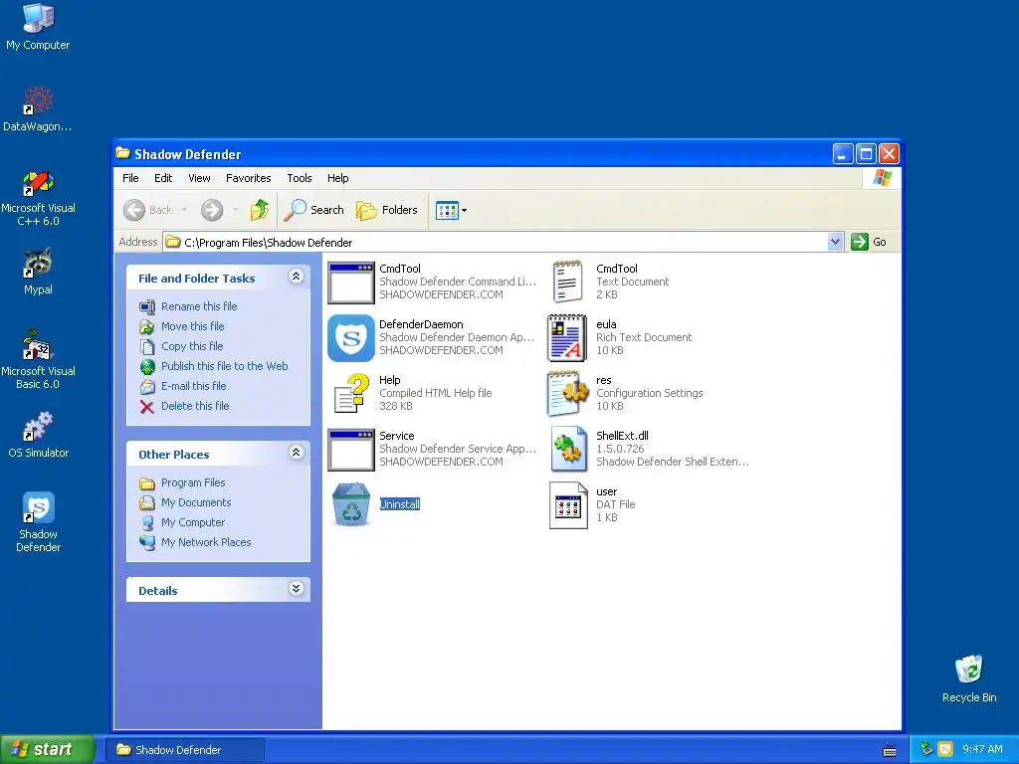Image resolution: width=1019 pixels, height=764 pixels.
Task: Collapse the Other Places panel
Action: click(x=296, y=453)
